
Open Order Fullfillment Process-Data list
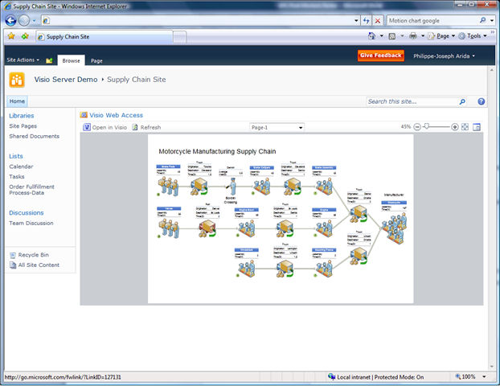[x=31, y=190]
